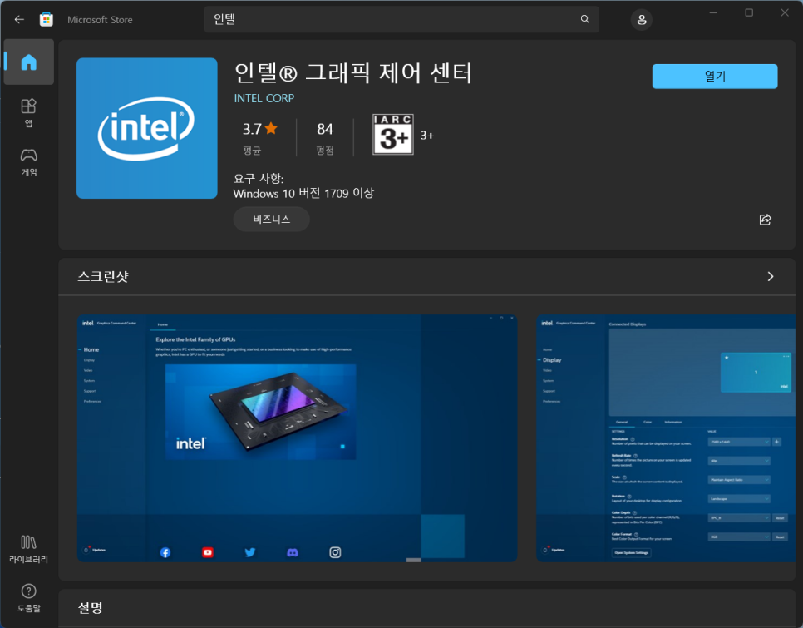Click the 설명 section heading
The height and width of the screenshot is (628, 803).
point(90,608)
